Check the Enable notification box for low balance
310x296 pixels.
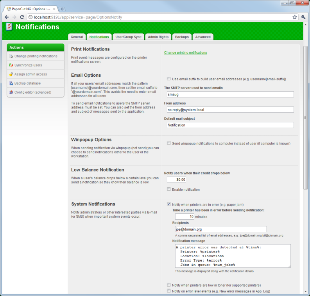168,190
